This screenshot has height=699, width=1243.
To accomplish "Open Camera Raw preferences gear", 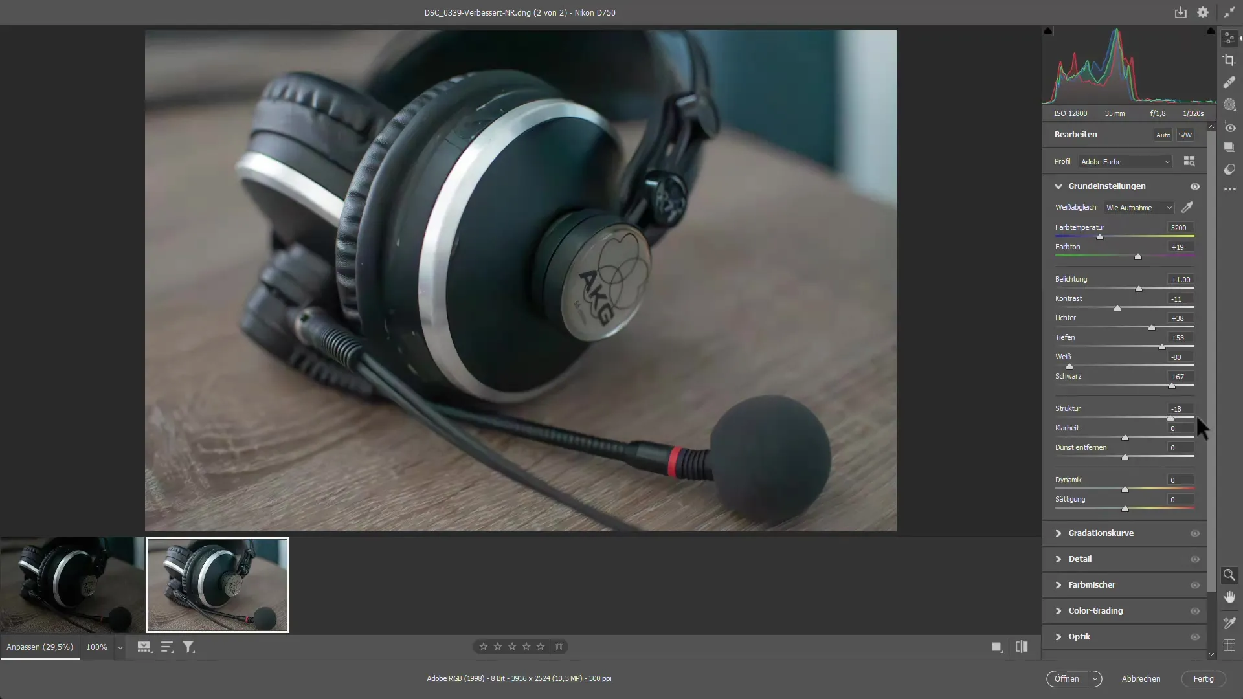I will pyautogui.click(x=1203, y=12).
